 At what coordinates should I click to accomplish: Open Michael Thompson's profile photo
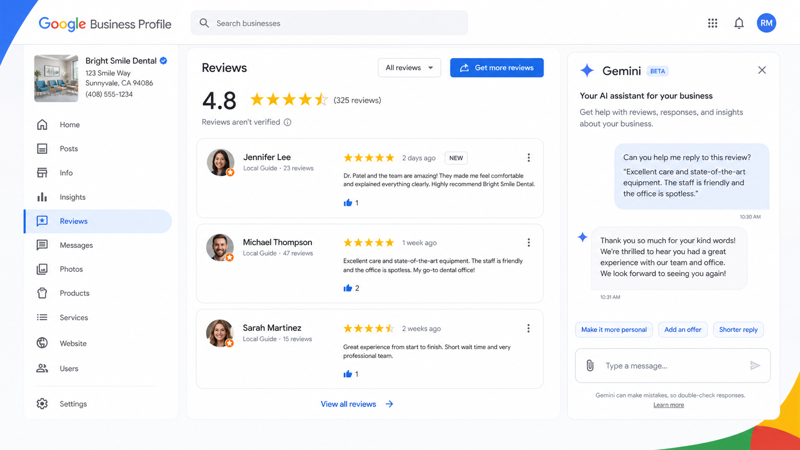[x=220, y=248]
